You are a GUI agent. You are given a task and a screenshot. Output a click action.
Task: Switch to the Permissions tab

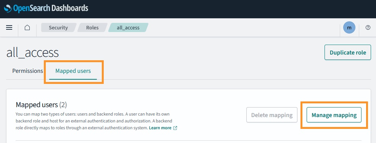coord(27,71)
